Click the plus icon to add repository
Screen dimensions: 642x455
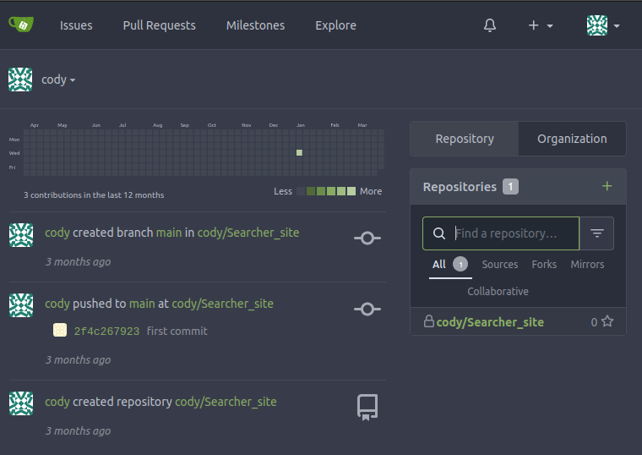click(607, 186)
